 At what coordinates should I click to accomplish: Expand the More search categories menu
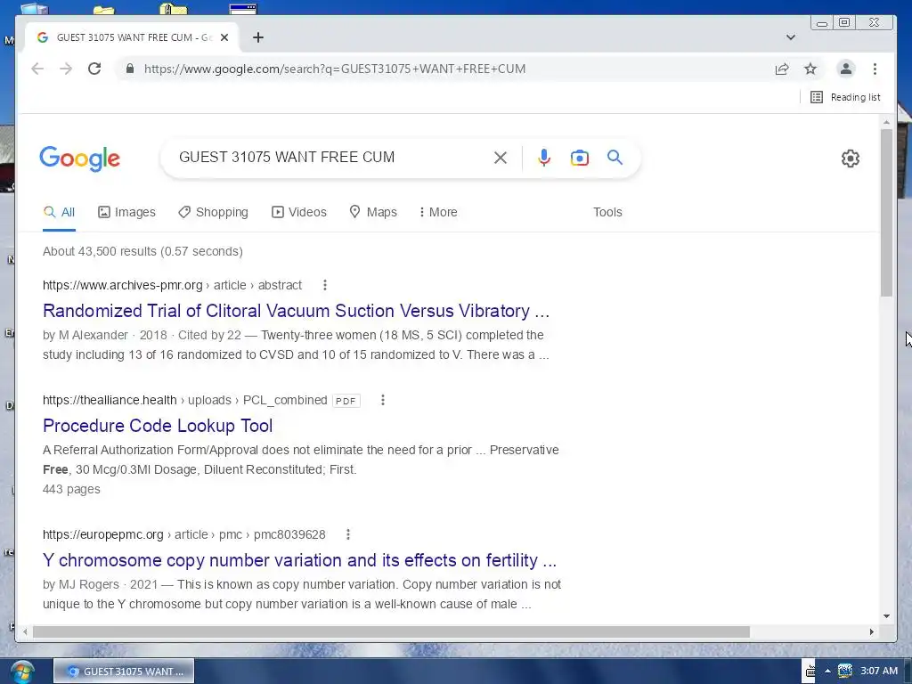(438, 212)
